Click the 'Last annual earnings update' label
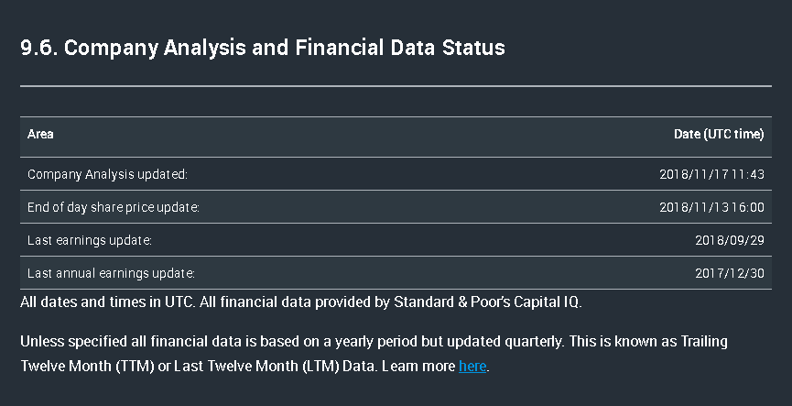The height and width of the screenshot is (406, 792). click(111, 273)
